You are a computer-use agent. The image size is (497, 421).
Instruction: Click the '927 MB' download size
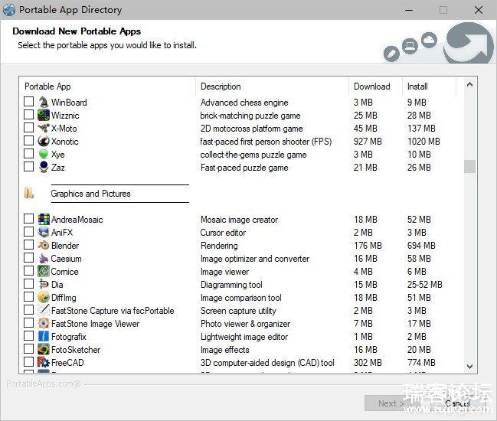(x=368, y=142)
